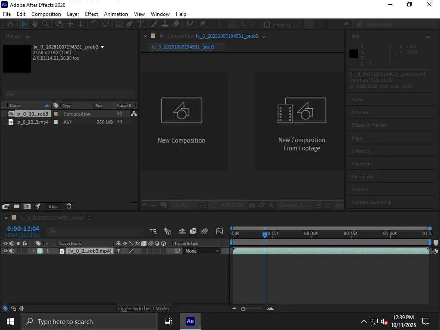This screenshot has height=330, width=440.
Task: Open the Animation menu
Action: [116, 14]
